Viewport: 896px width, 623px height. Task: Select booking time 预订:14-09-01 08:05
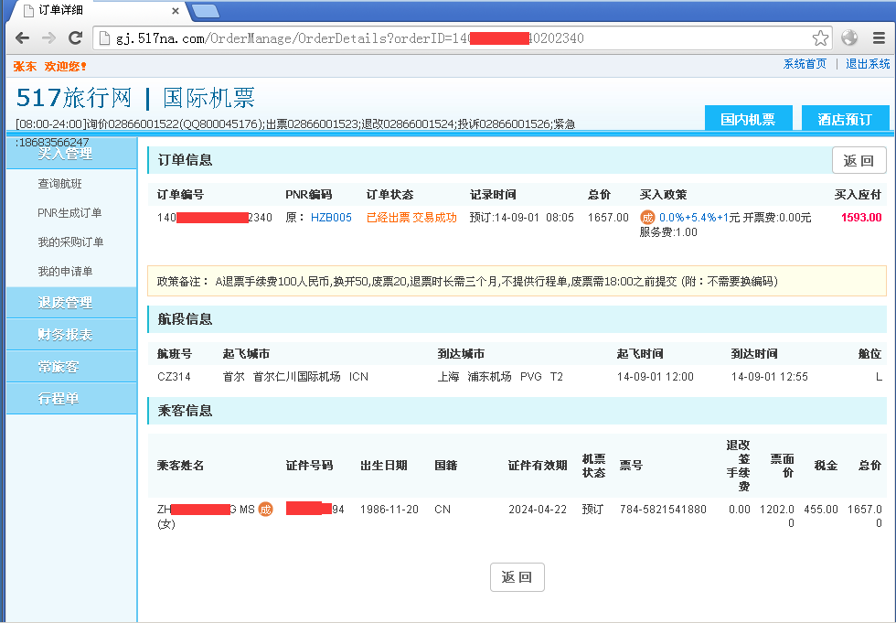tap(521, 217)
